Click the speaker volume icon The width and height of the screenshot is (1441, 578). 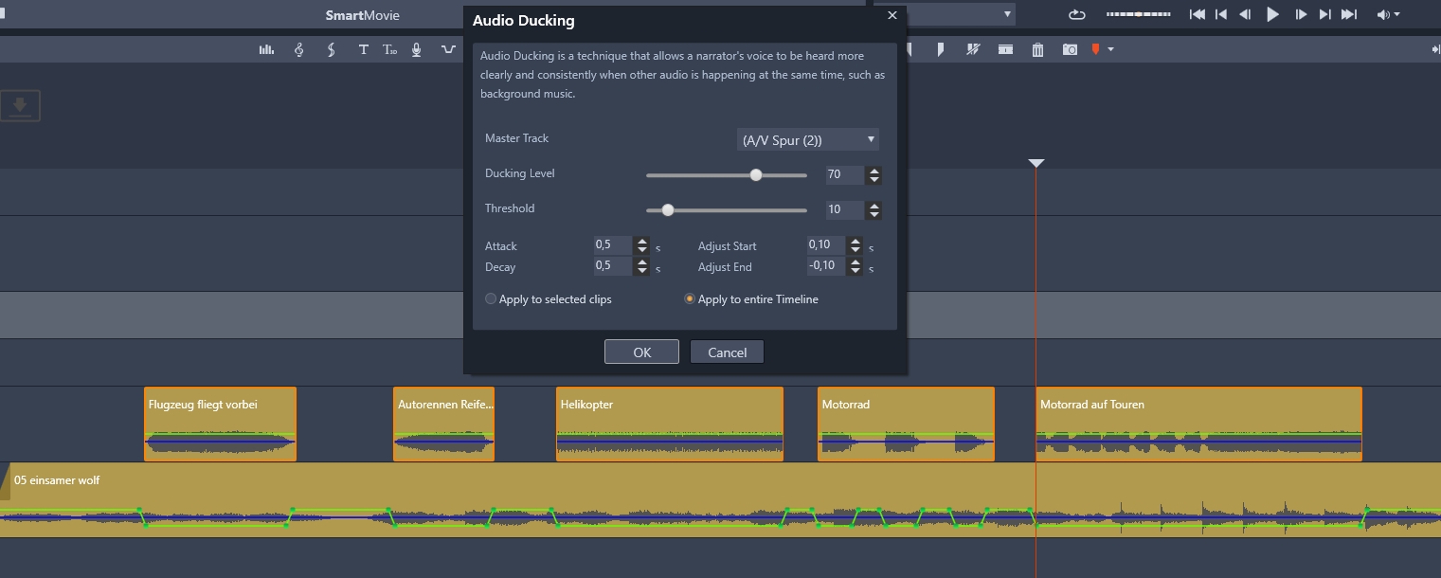click(1383, 14)
